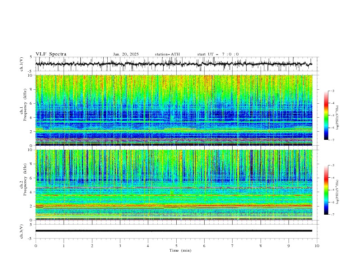Click the "ch.1(V)" axis label
357x276 pixels.
pyautogui.click(x=22, y=64)
